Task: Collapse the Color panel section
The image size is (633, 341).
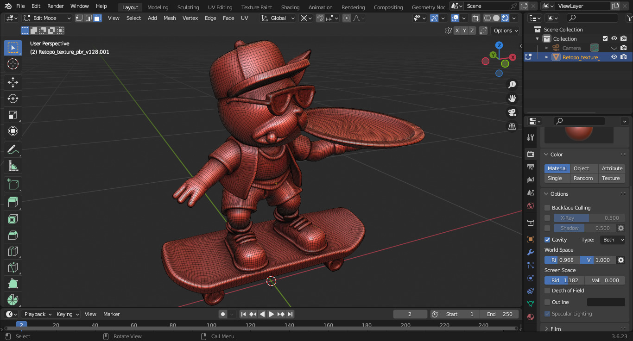Action: pos(546,155)
